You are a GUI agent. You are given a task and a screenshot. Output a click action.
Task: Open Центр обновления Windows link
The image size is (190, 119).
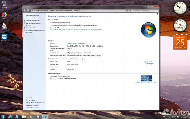pos(35,103)
